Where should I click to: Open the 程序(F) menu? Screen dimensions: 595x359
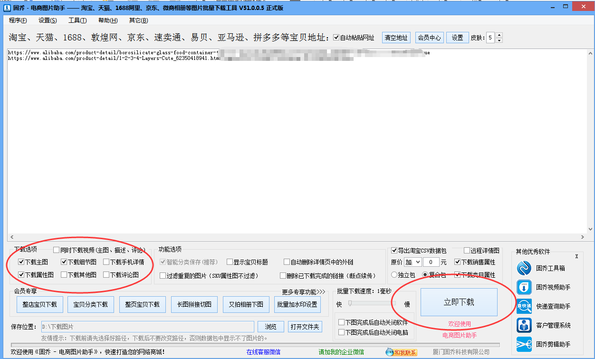(18, 20)
